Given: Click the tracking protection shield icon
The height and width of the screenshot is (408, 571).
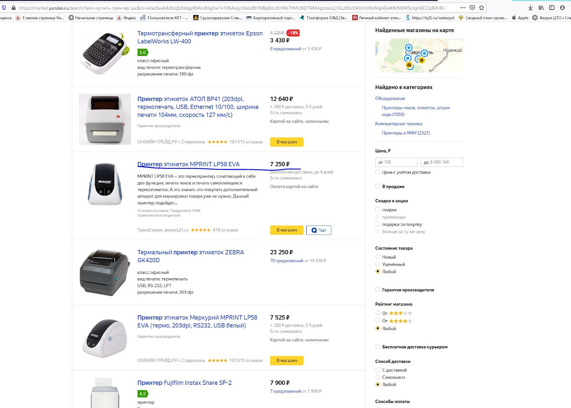Looking at the screenshot, I should click(4, 7).
